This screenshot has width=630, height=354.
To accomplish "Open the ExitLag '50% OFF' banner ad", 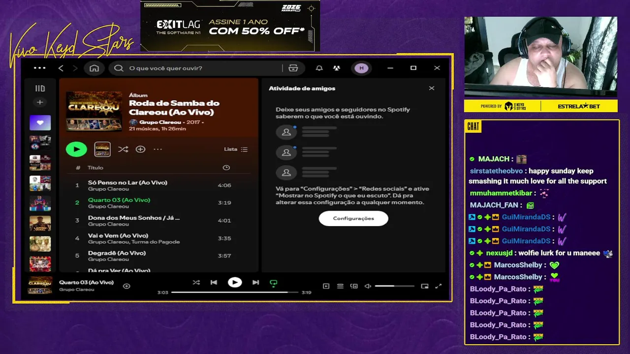I will click(230, 26).
